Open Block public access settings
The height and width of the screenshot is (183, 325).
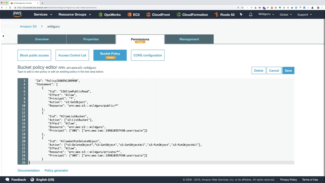click(x=34, y=55)
